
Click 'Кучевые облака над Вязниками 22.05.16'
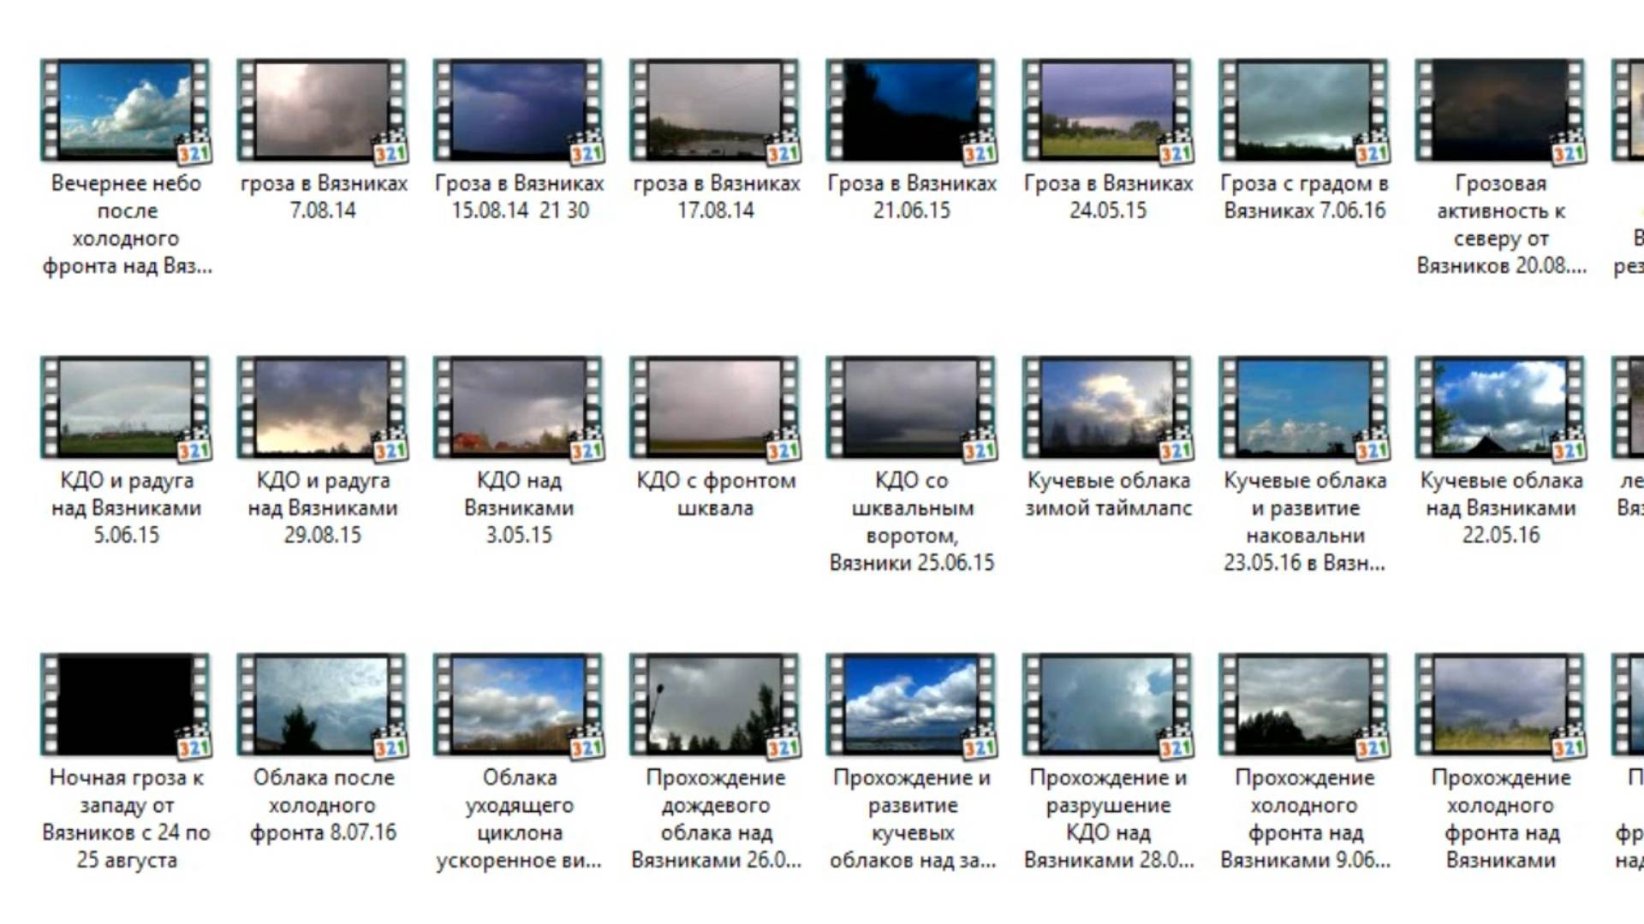1500,407
